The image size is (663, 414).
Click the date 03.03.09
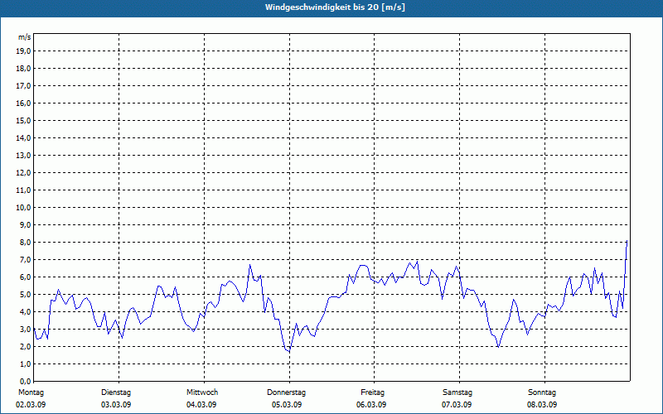(x=116, y=405)
